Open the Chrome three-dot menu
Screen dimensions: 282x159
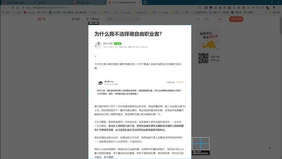tap(279, 8)
